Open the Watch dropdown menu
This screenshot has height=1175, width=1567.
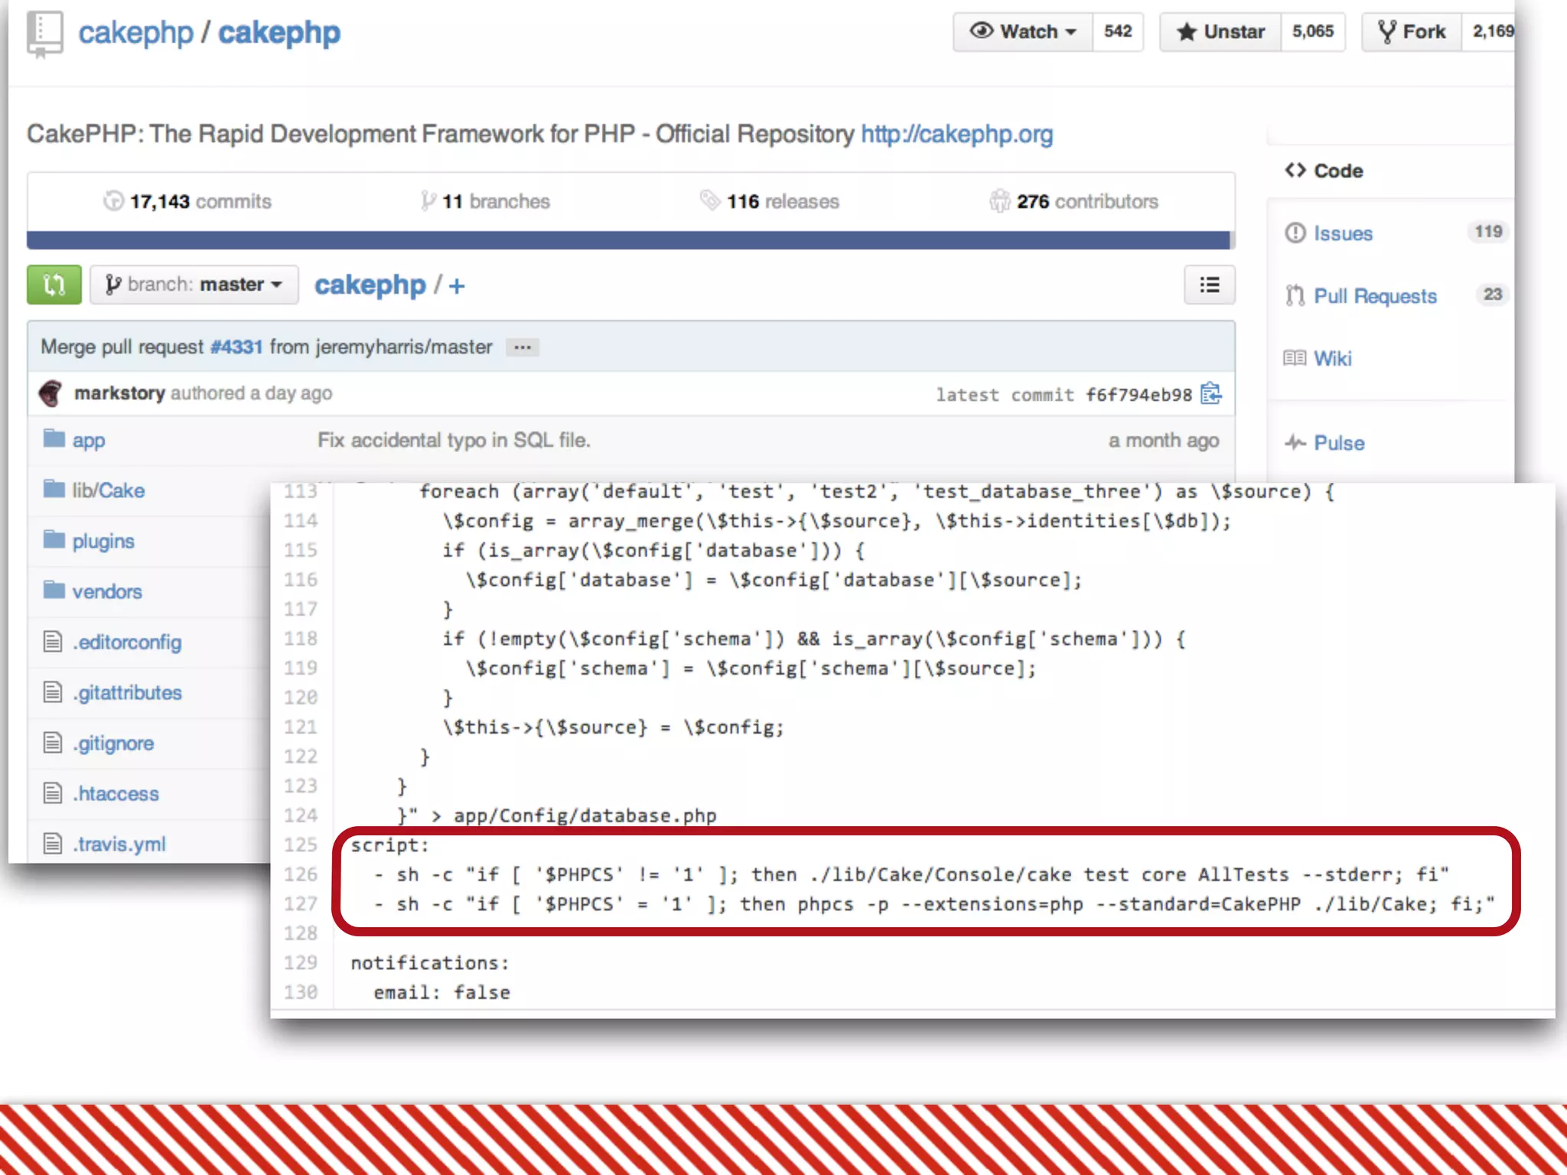[x=1022, y=31]
